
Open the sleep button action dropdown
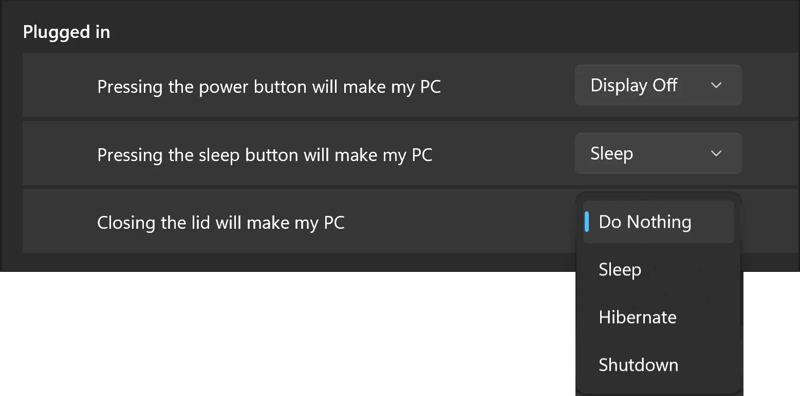tap(658, 153)
